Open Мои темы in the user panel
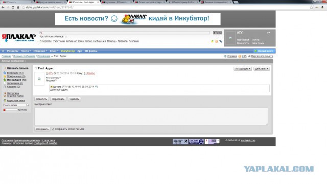The height and width of the screenshot is (184, 327). click(x=258, y=43)
